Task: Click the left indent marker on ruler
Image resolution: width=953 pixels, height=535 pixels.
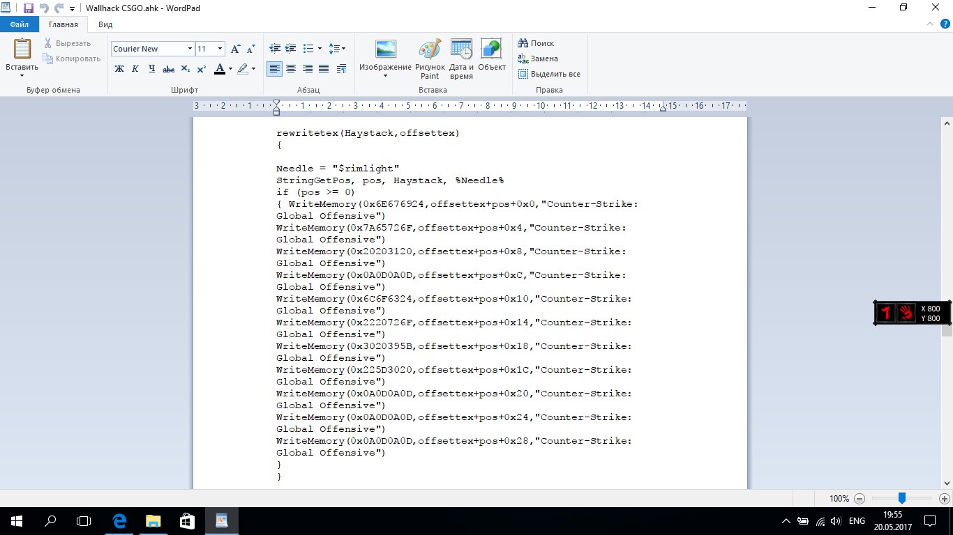Action: click(276, 111)
